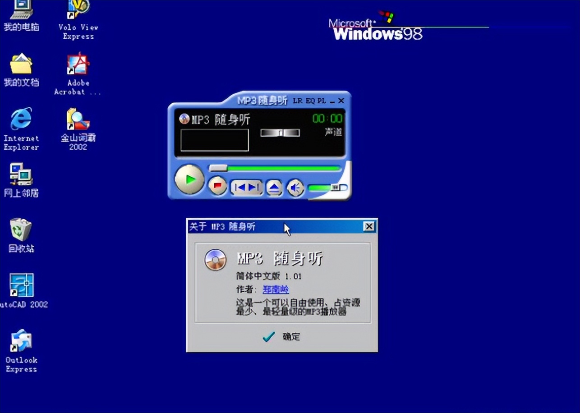Stop playback with the red stop button
Viewport: 580px width, 413px height.
pos(218,186)
